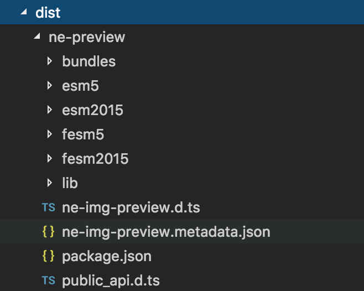Expand the esm2015 folder arrow
Image resolution: width=364 pixels, height=291 pixels.
point(50,110)
